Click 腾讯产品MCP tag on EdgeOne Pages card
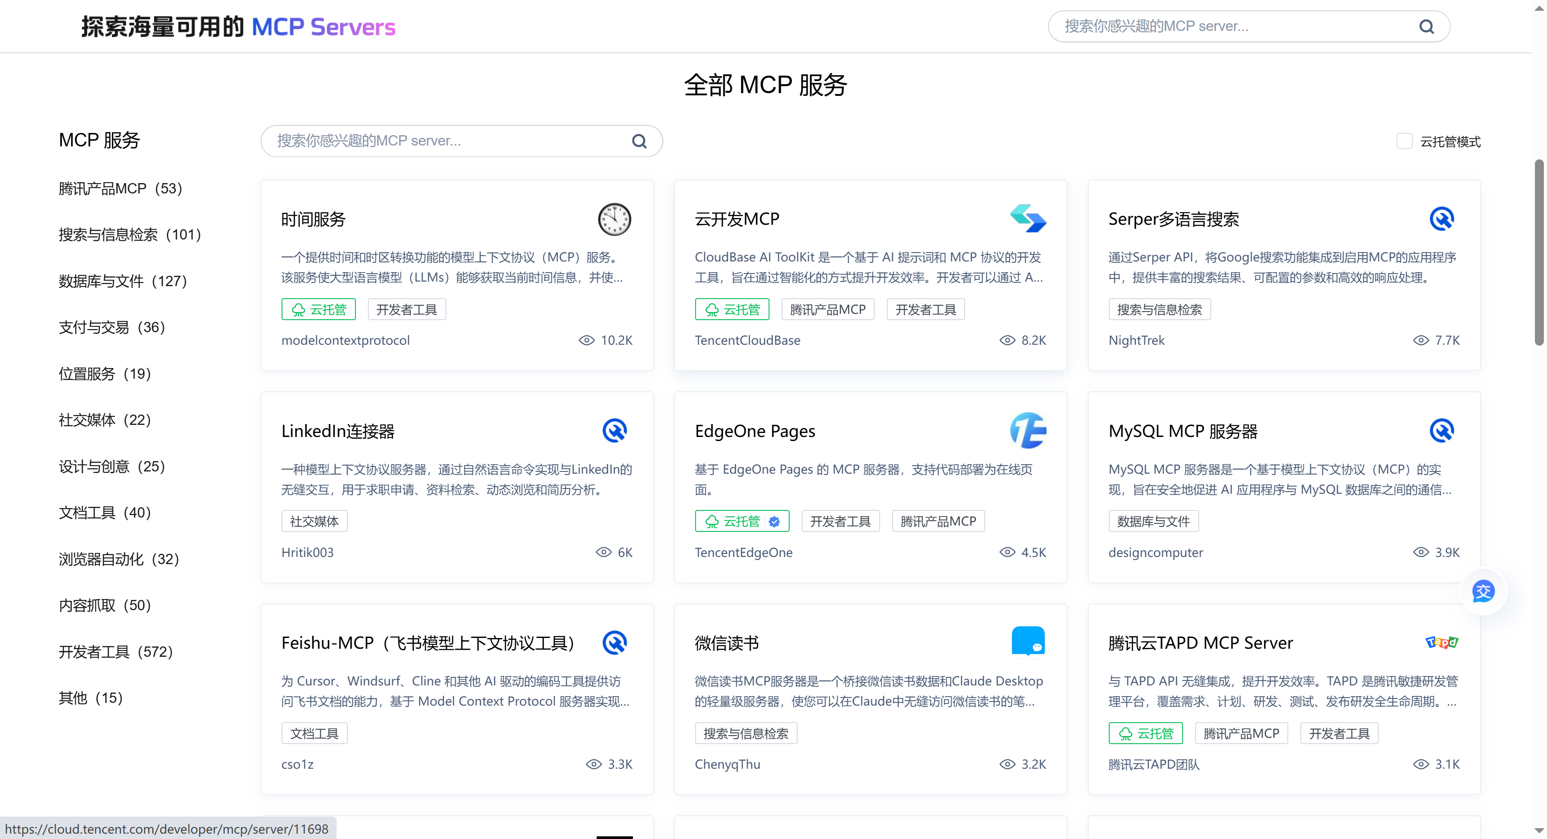The width and height of the screenshot is (1547, 839). click(x=938, y=521)
